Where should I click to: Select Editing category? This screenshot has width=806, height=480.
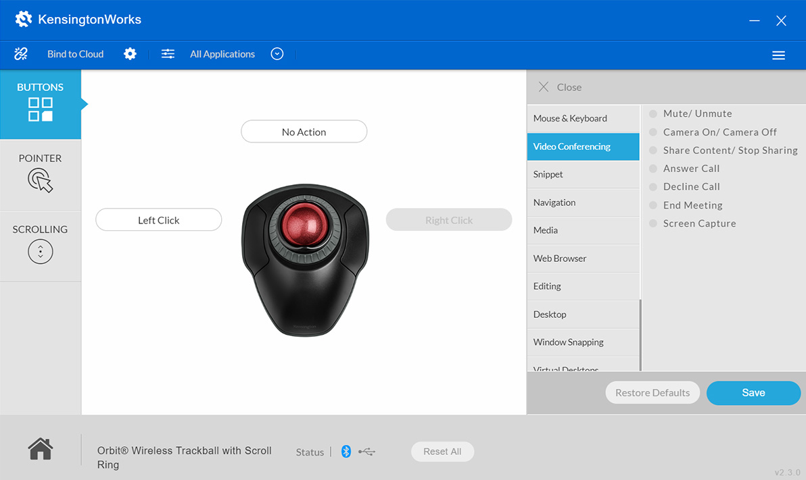coord(583,286)
